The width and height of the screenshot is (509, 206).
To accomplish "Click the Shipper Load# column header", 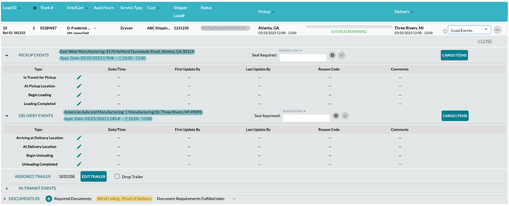I will [180, 12].
